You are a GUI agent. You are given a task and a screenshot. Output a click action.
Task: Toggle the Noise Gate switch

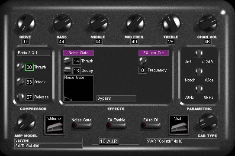[x=81, y=125]
